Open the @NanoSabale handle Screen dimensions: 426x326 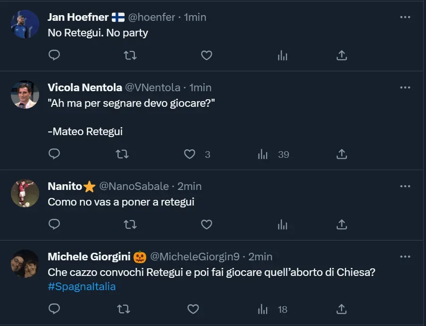click(134, 186)
